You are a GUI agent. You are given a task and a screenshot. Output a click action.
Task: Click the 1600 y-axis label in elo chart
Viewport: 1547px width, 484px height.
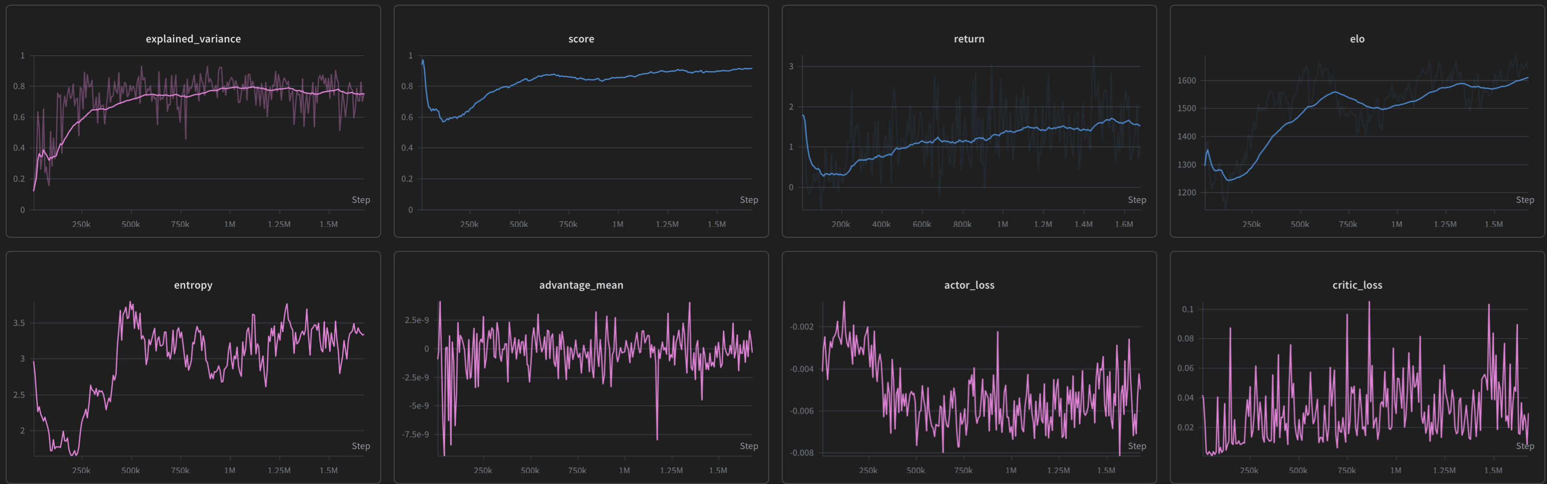pos(1187,81)
